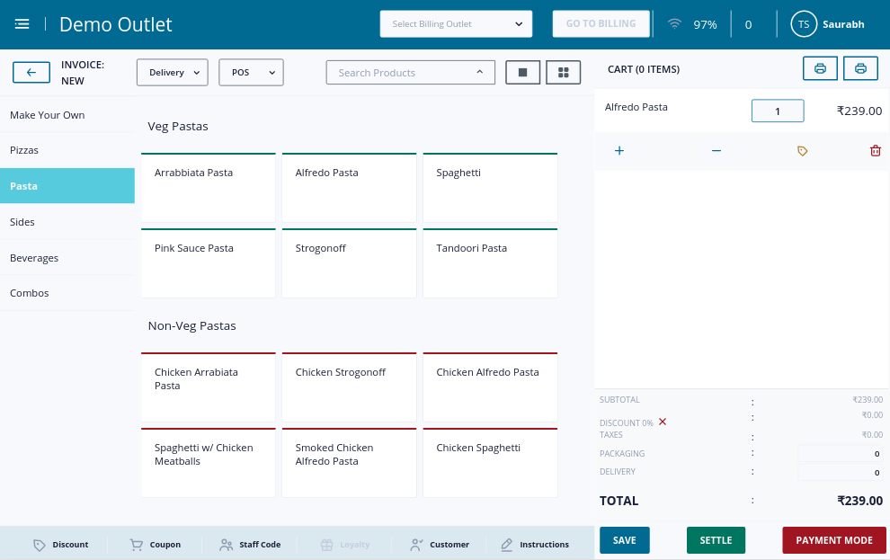Image resolution: width=890 pixels, height=560 pixels.
Task: Click the Search Products field
Action: pos(410,73)
